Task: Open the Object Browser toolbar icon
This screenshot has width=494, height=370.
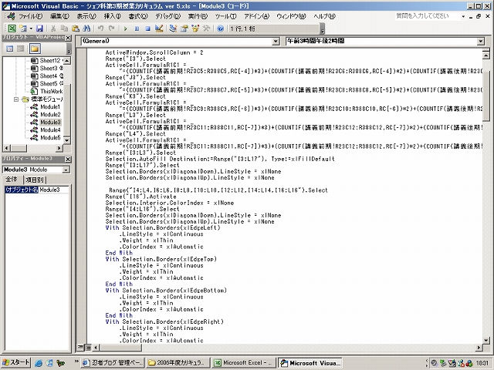Action: click(195, 29)
